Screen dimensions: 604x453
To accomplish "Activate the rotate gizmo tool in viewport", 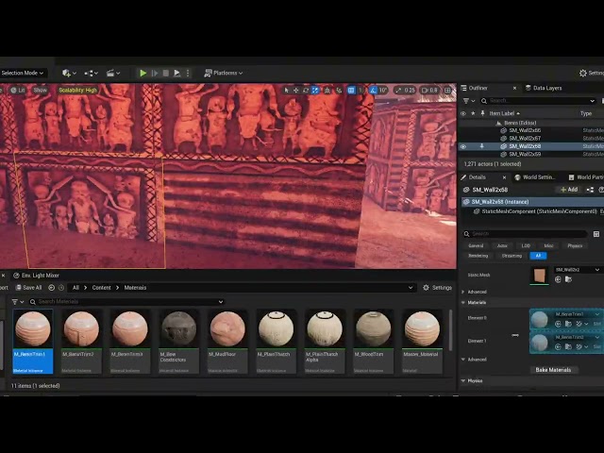I will pyautogui.click(x=306, y=91).
